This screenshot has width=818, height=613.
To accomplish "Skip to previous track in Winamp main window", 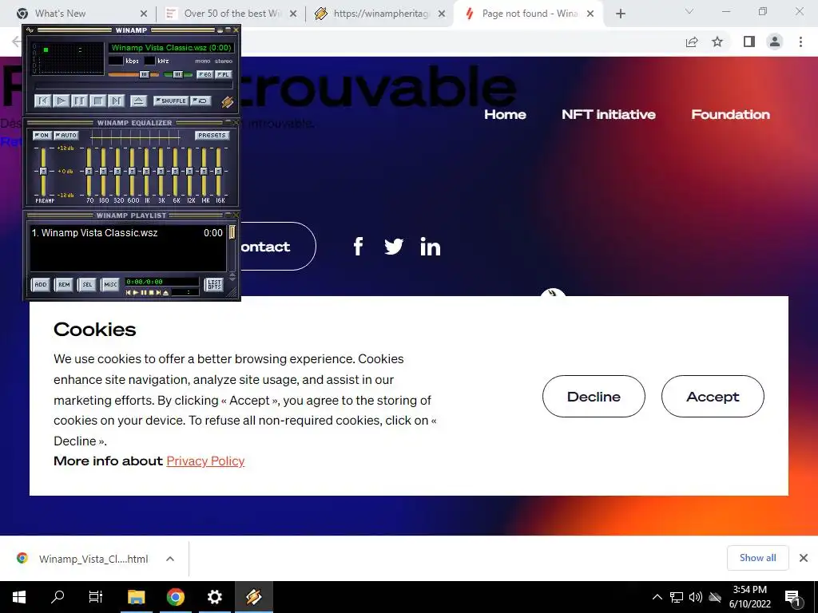I will click(42, 101).
